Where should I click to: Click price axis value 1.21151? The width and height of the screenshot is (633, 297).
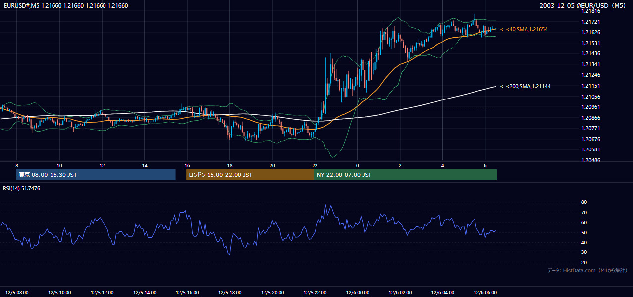(590, 86)
